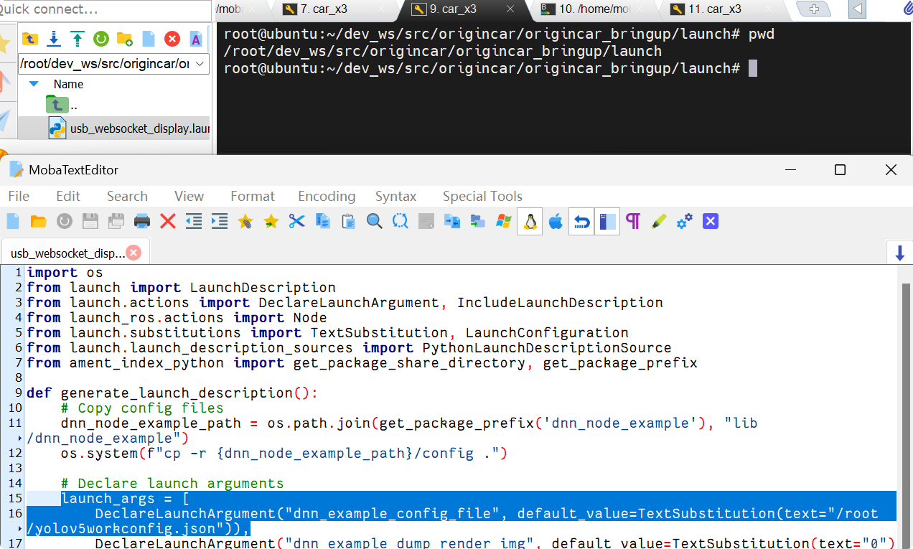Switch to the '7. car_x3' terminal tab
The height and width of the screenshot is (549, 913).
(x=333, y=9)
